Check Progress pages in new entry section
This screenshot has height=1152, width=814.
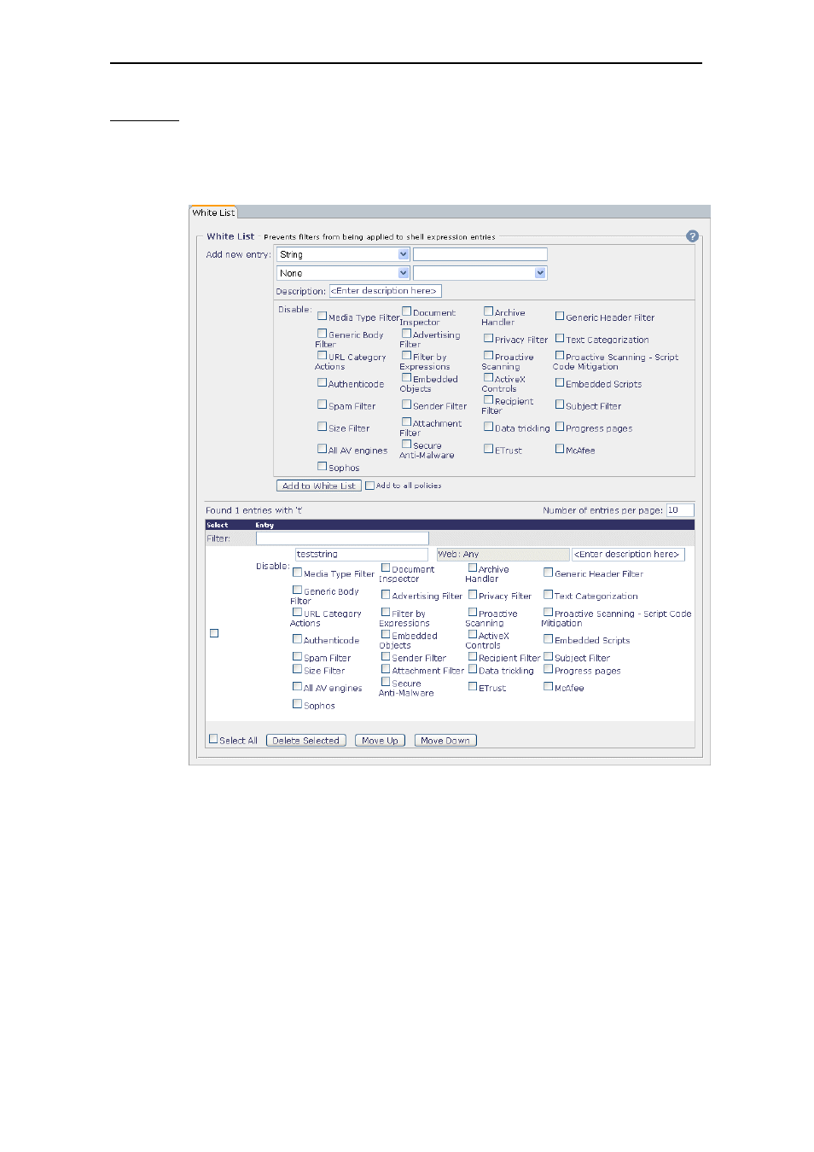click(561, 427)
